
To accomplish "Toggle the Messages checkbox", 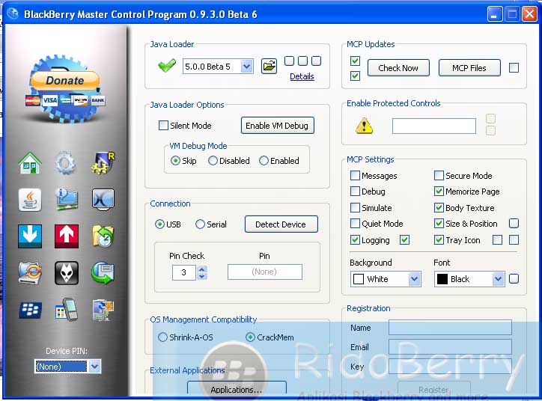I will click(x=355, y=176).
